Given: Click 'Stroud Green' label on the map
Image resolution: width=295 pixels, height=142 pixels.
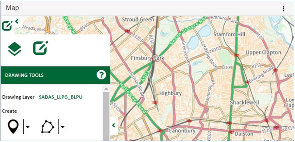Looking at the screenshot, I should (138, 19).
